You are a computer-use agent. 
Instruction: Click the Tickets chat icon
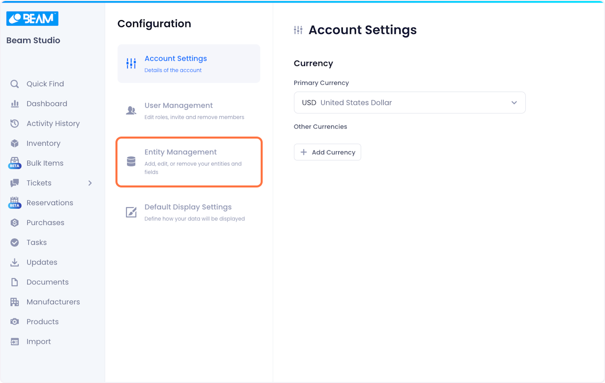(x=15, y=183)
